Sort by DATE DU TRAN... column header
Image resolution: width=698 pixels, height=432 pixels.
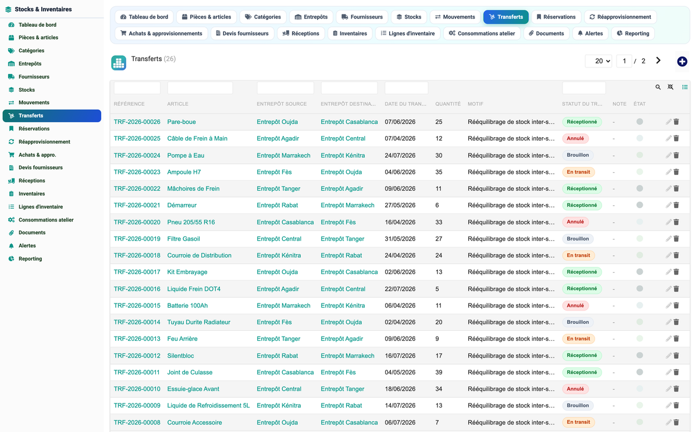click(405, 104)
